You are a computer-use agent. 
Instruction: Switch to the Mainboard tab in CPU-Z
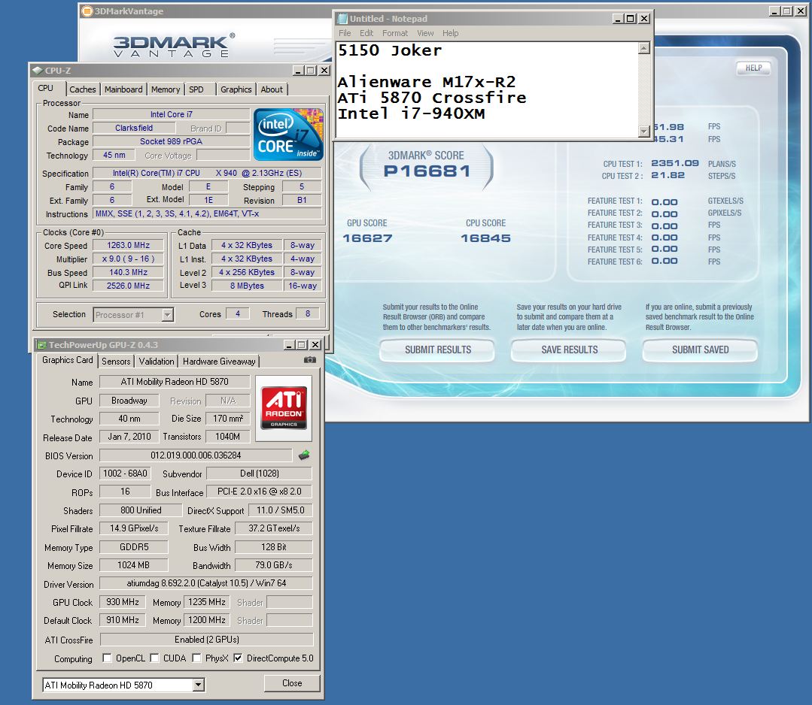[123, 89]
